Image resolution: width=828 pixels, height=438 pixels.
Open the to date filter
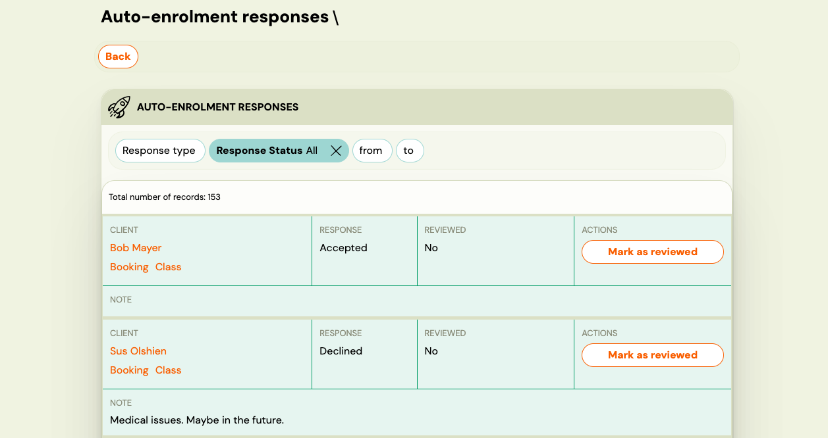pyautogui.click(x=410, y=150)
